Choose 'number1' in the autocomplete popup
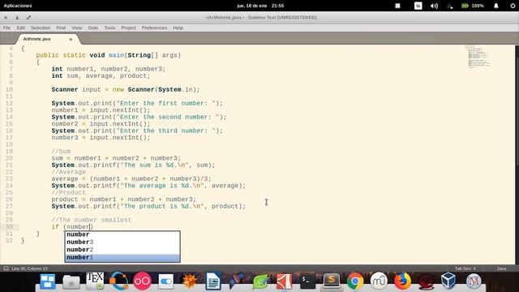 [x=122, y=257]
